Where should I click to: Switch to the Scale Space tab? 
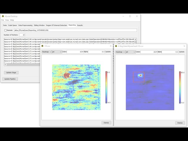(x=12, y=25)
